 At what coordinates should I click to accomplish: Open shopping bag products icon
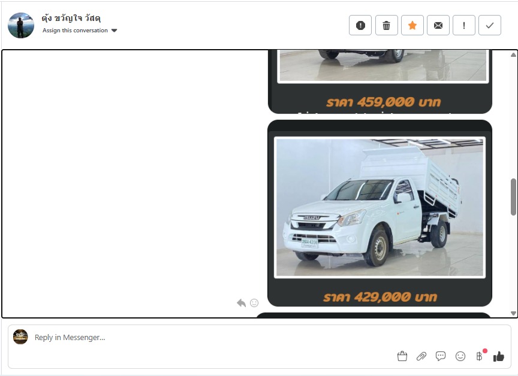coord(402,356)
